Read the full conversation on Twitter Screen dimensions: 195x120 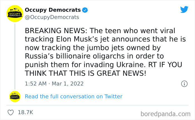(x=74, y=97)
